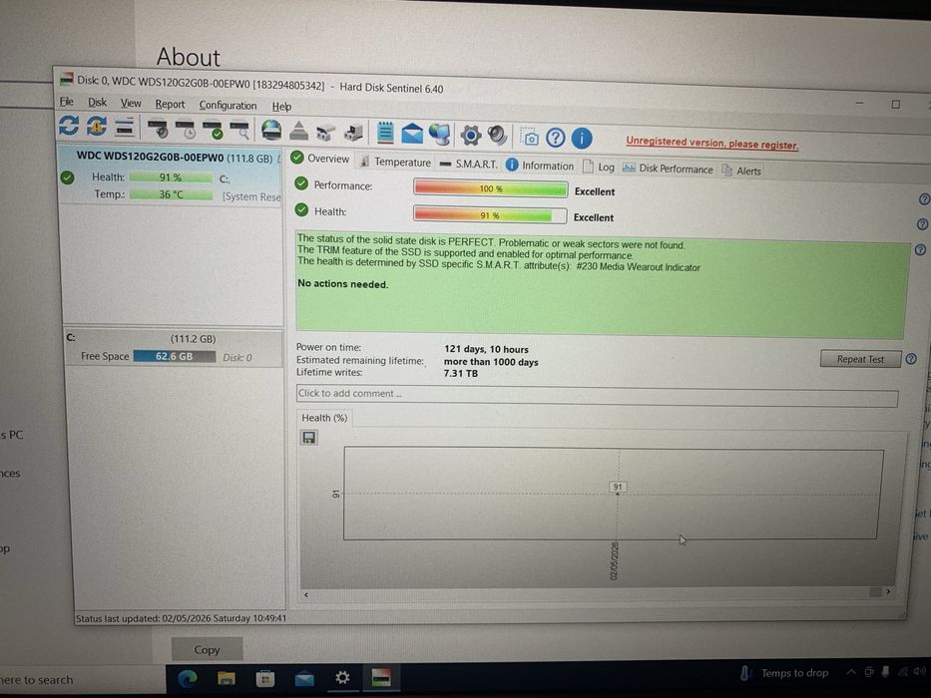Click 'Temps to drop' weather widget on taskbar
931x698 pixels.
click(x=783, y=673)
